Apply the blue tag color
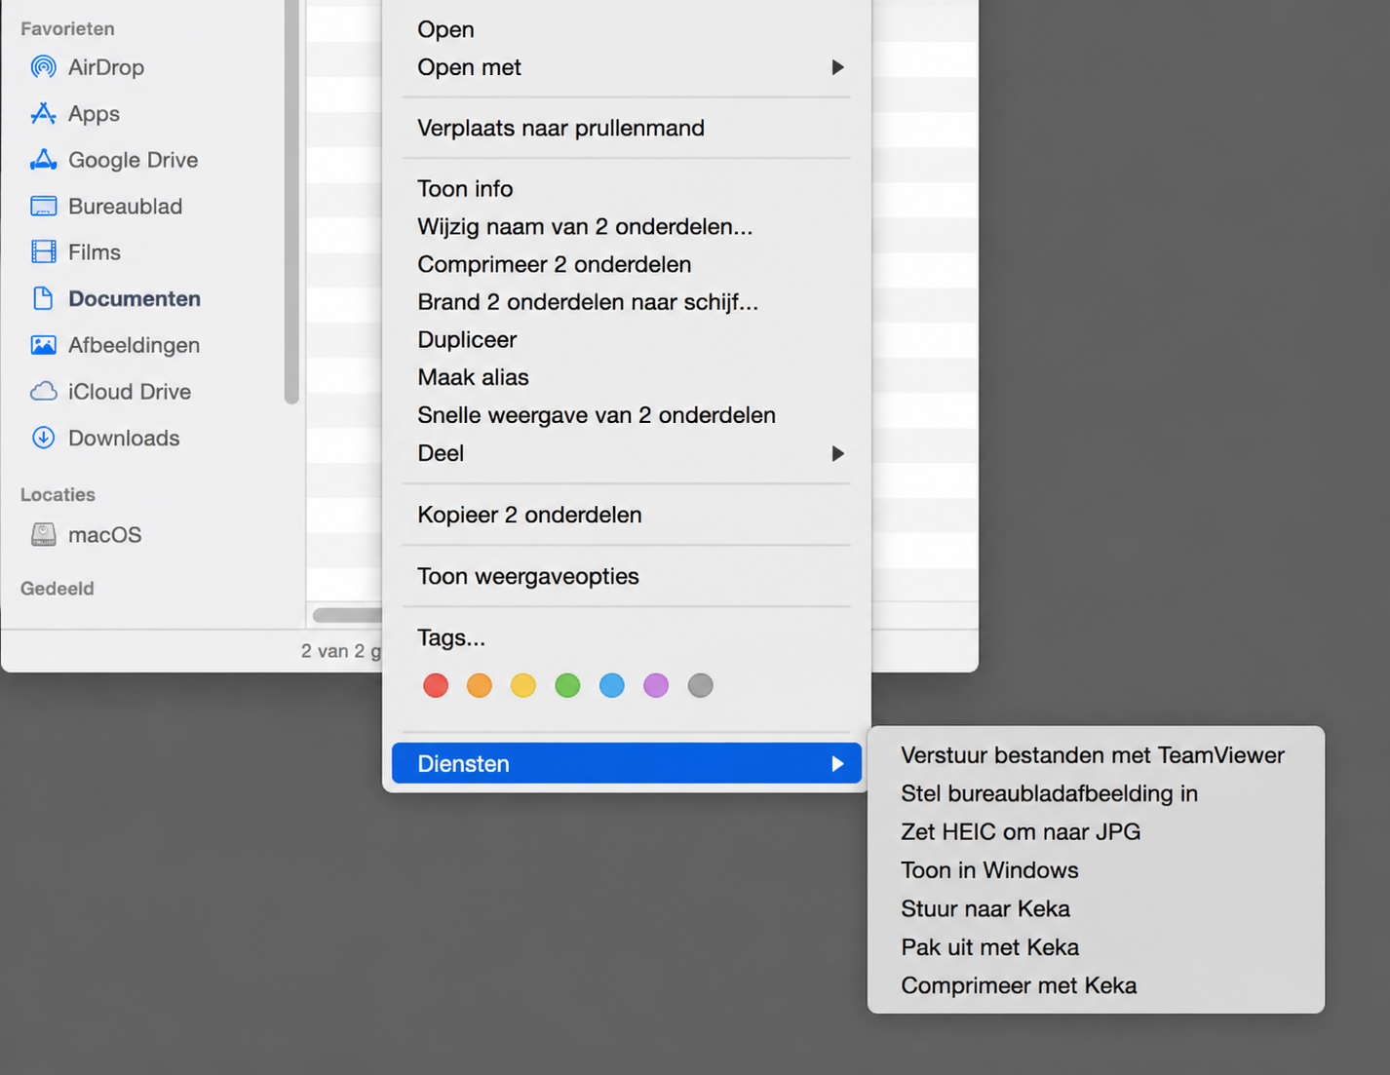This screenshot has width=1390, height=1075. (x=612, y=685)
